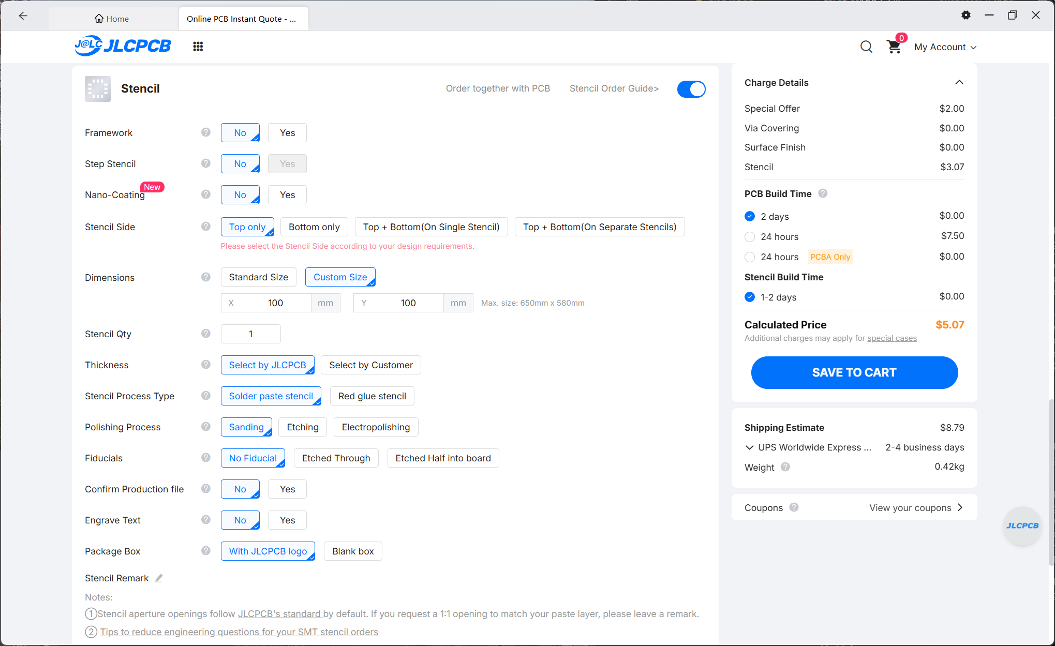The height and width of the screenshot is (646, 1055).
Task: Open the nine-dot apps grid menu
Action: pyautogui.click(x=198, y=47)
